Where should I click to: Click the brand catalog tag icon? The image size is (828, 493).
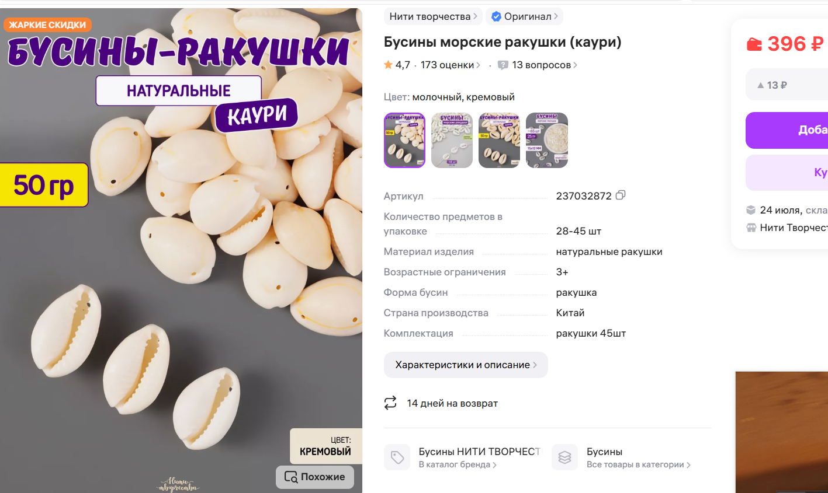[x=397, y=457]
